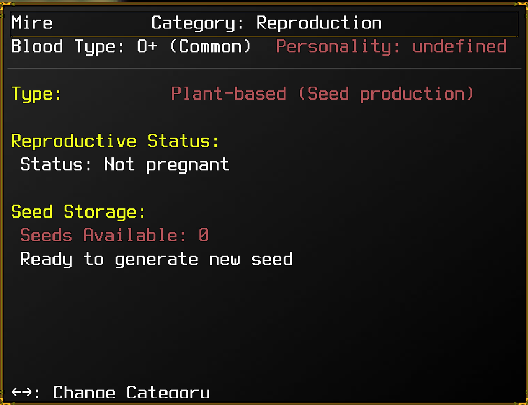Click the yellow Type: label

click(x=37, y=94)
